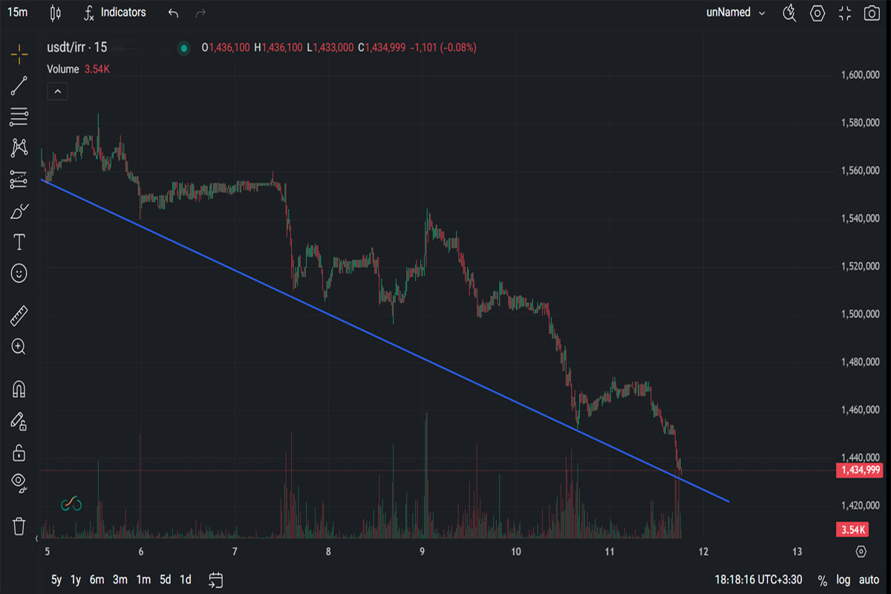Open candlestick chart style selector
The width and height of the screenshot is (891, 594).
click(54, 13)
